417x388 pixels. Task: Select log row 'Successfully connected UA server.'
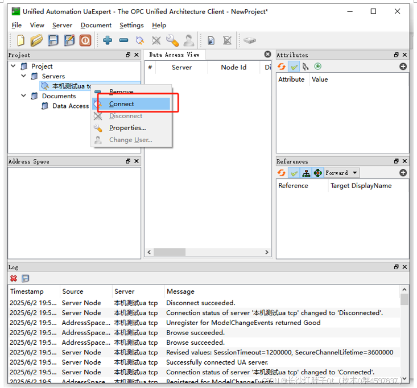tap(204, 362)
